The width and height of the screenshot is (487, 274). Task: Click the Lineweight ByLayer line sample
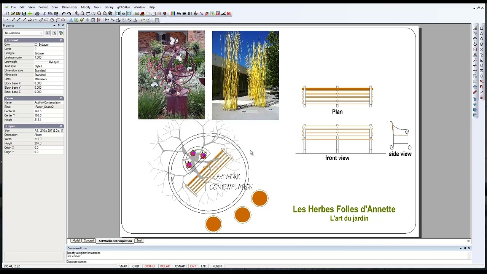(41, 62)
